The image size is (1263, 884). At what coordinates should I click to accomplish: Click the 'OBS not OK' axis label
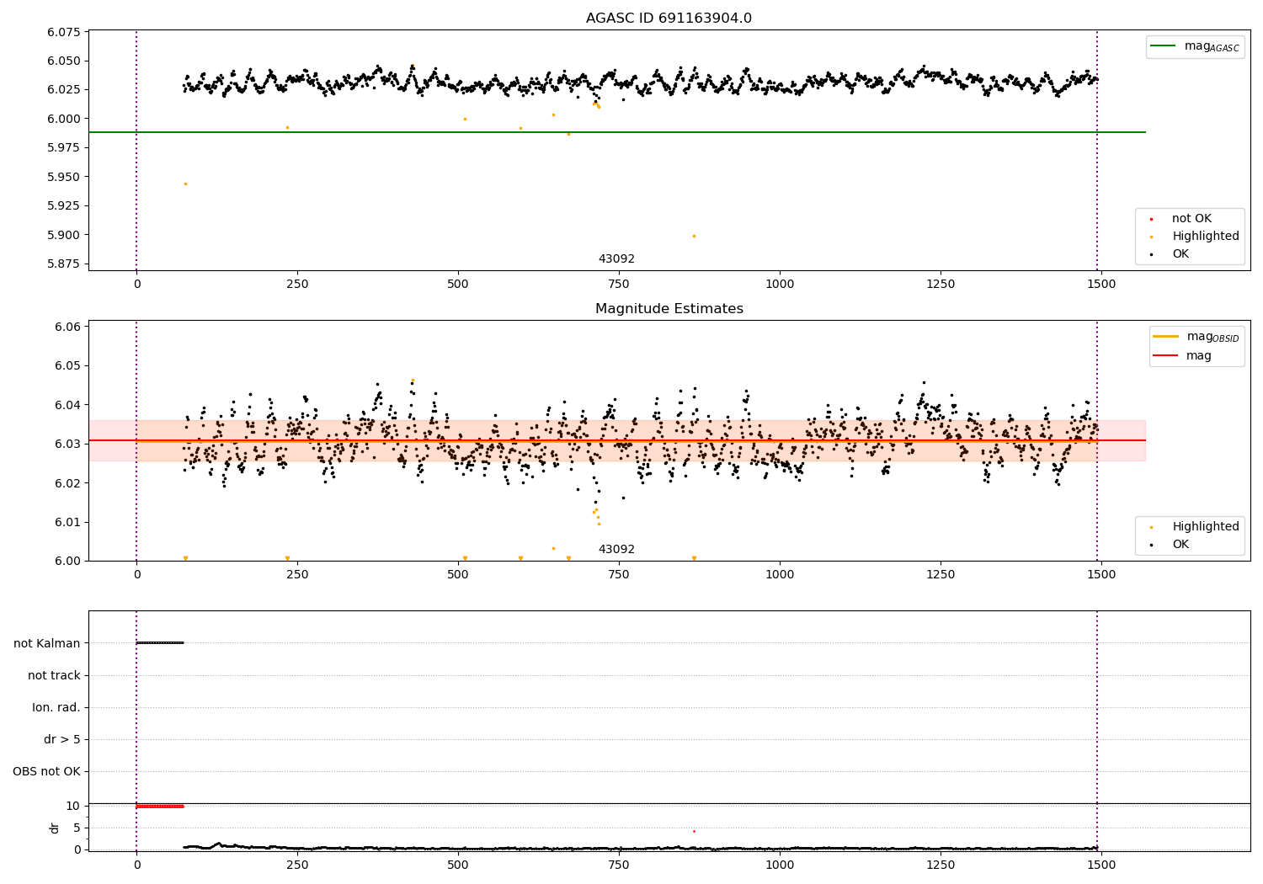pyautogui.click(x=46, y=771)
